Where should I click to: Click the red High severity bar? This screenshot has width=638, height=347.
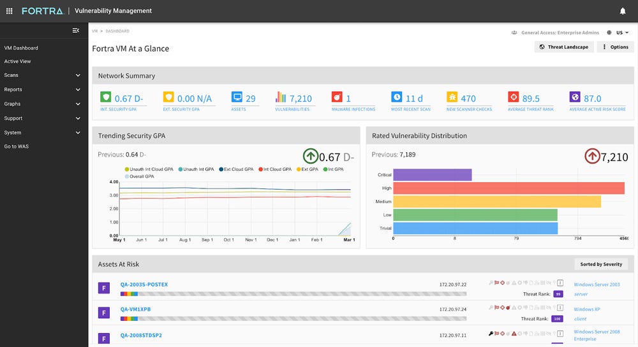(508, 188)
